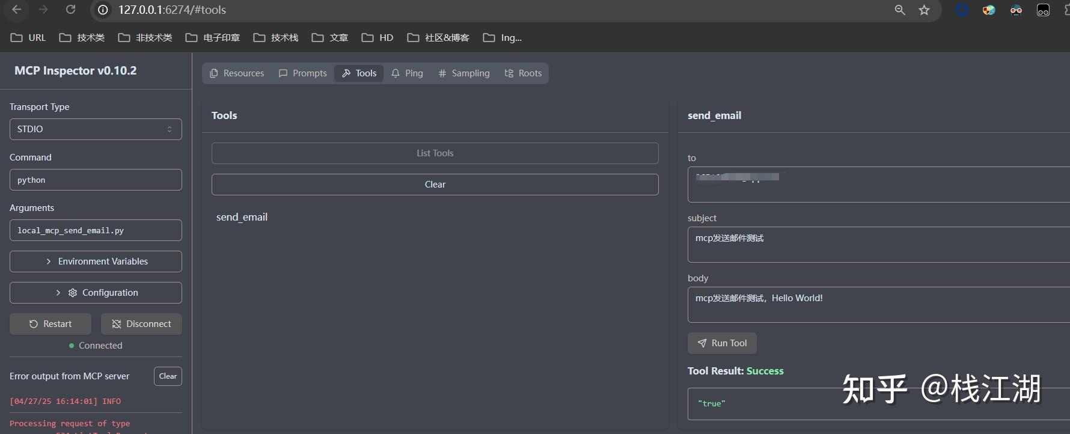Select the Tools tab
Viewport: 1070px width, 434px height.
[359, 73]
